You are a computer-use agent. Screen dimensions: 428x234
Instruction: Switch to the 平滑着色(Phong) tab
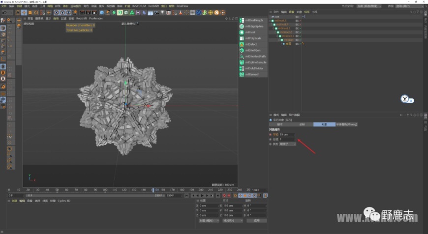click(346, 124)
